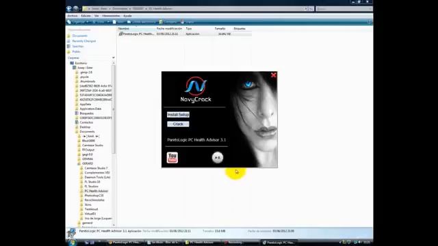
Task: Select the Búsquedas folder in tree
Action: tap(86, 113)
